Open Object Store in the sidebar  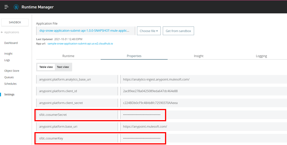pos(12,71)
